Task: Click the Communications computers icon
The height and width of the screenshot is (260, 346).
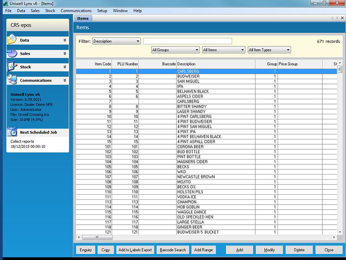Action: coord(12,80)
